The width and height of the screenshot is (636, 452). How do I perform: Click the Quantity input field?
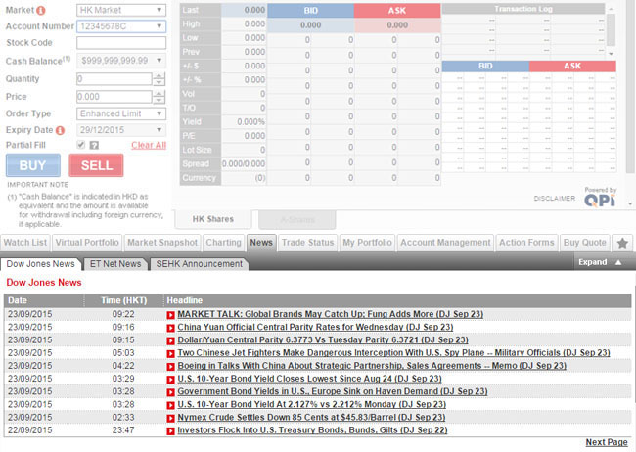pos(114,79)
